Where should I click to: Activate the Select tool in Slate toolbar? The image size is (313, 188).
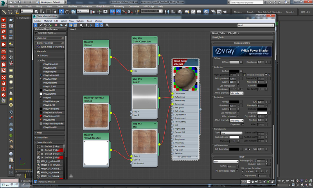(36, 25)
